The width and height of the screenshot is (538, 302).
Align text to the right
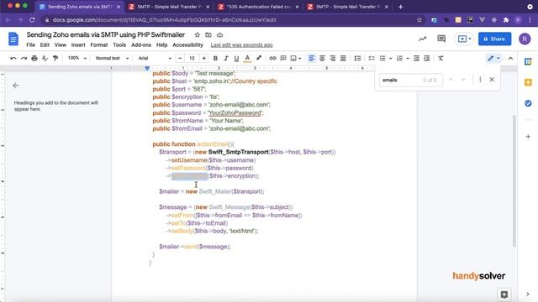click(x=333, y=59)
